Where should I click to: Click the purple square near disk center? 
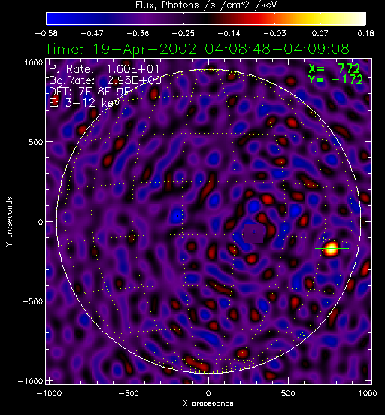(254, 233)
